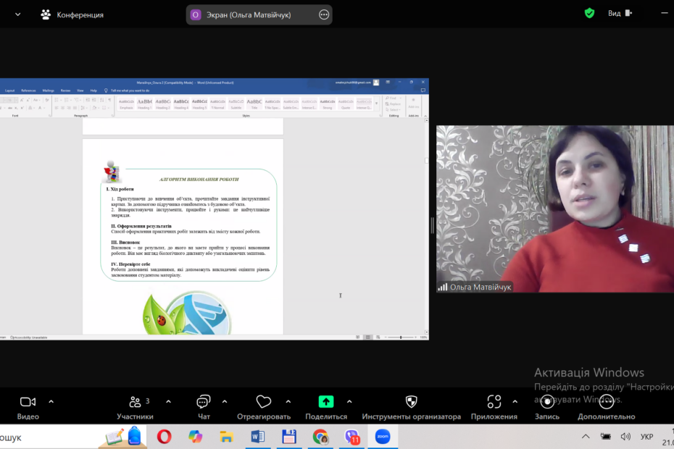Apply the Heading 1 style in Word
Screen dimensions: 674x449
tap(144, 104)
